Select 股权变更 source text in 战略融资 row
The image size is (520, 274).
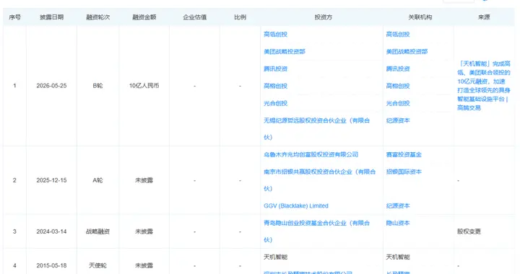(x=469, y=231)
